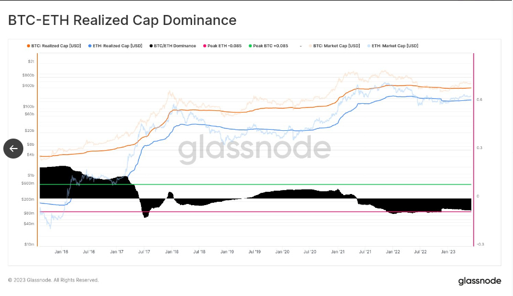Toggle the black BTC/ETH Dominance legend dot
513x296 pixels.
(x=150, y=46)
